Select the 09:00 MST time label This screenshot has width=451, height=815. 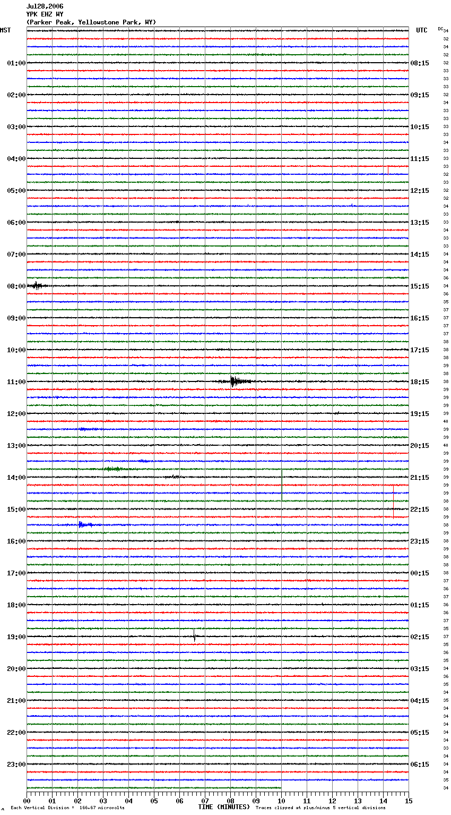point(16,318)
